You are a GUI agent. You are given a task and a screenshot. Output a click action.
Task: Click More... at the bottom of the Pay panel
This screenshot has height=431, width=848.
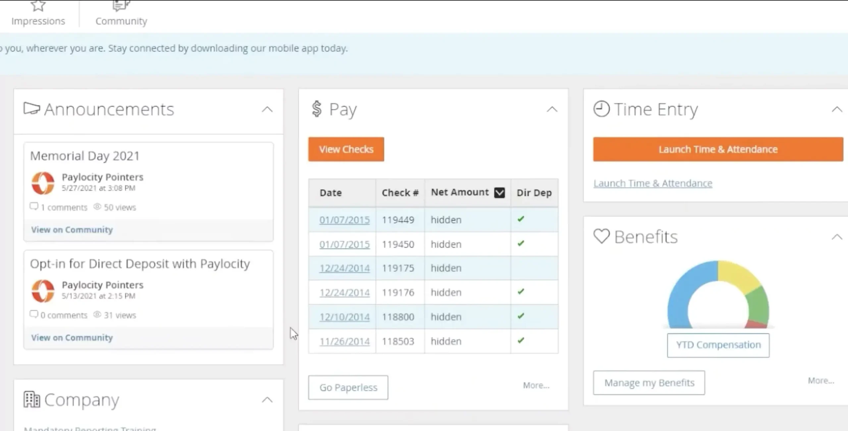(x=536, y=385)
